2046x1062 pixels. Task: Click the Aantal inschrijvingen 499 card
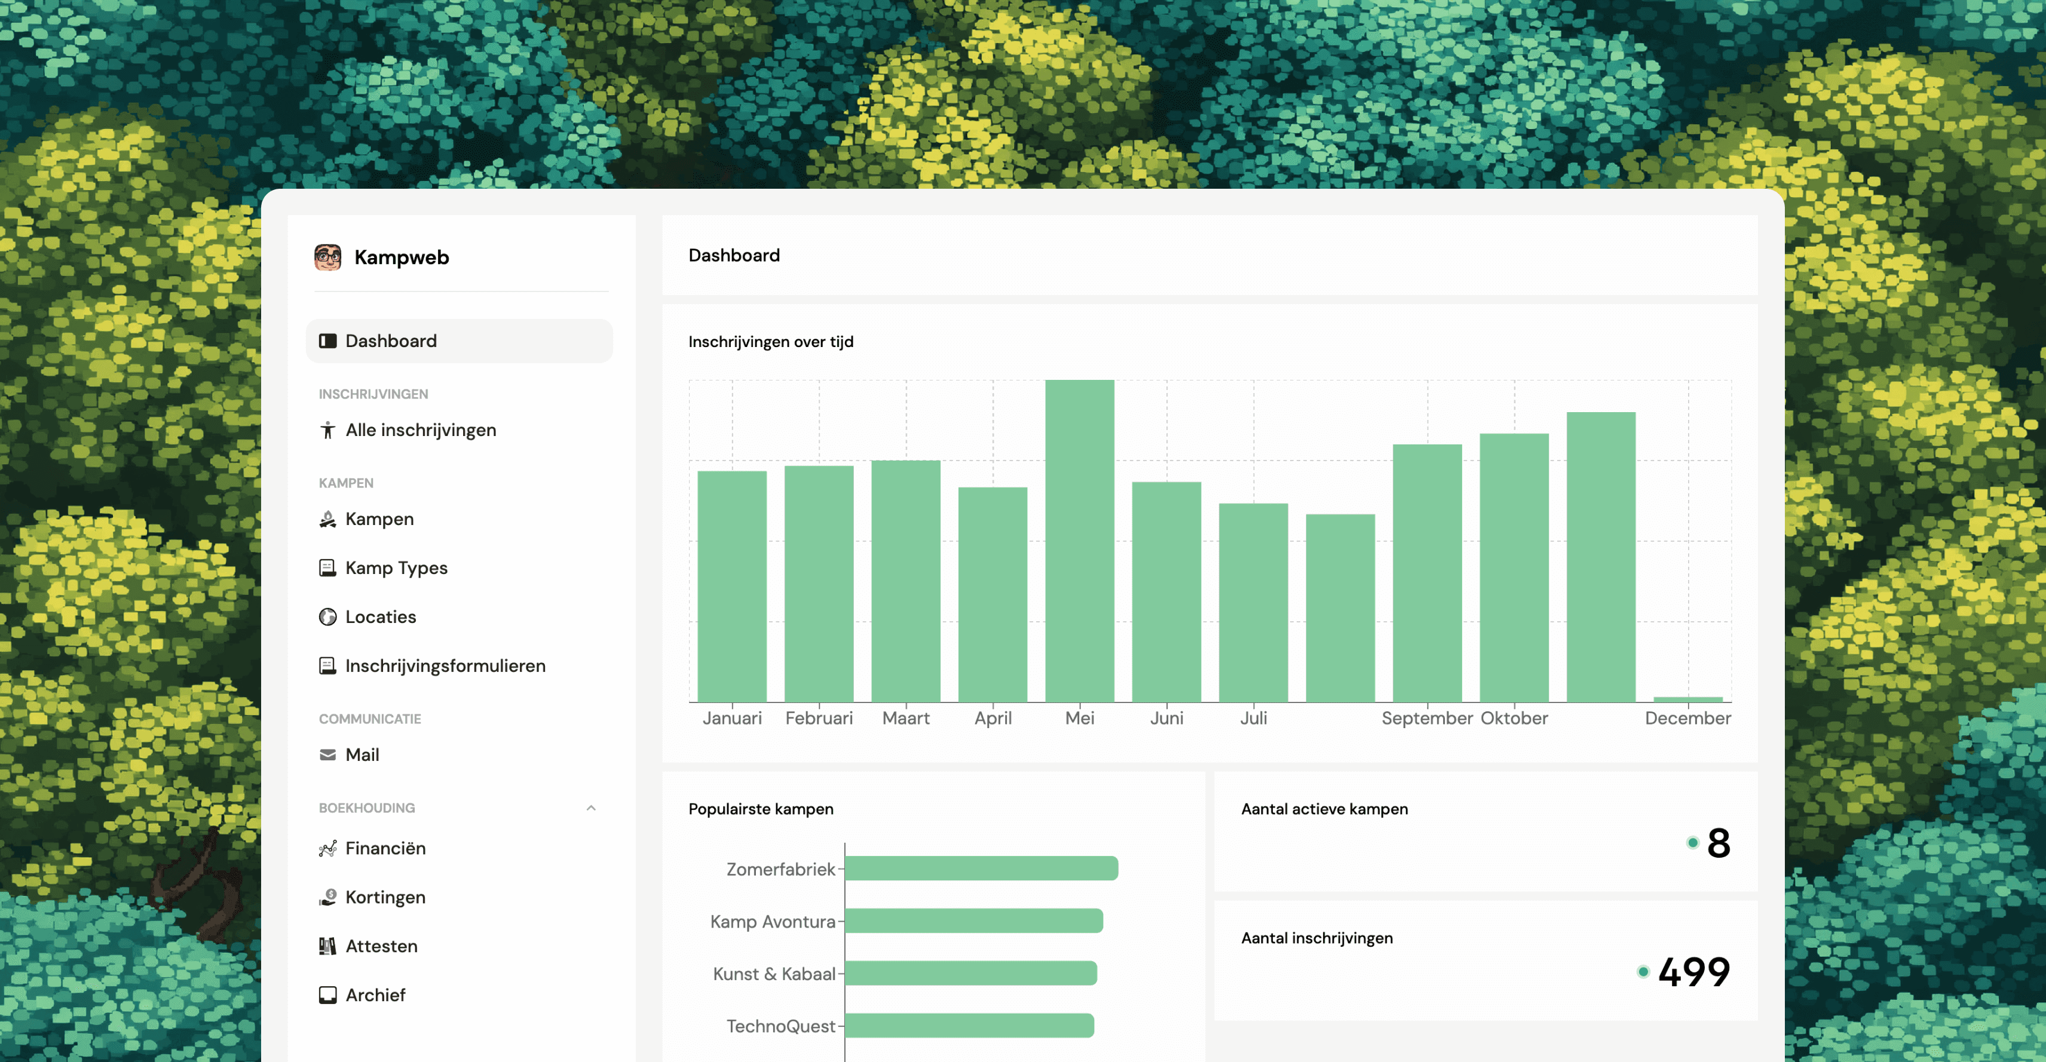tap(1484, 960)
